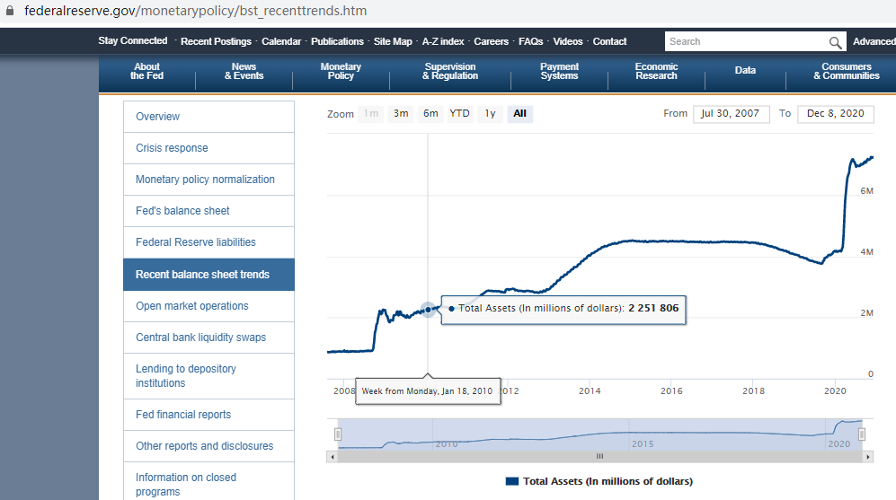Image resolution: width=896 pixels, height=500 pixels.
Task: Open the Careers link
Action: tap(491, 41)
